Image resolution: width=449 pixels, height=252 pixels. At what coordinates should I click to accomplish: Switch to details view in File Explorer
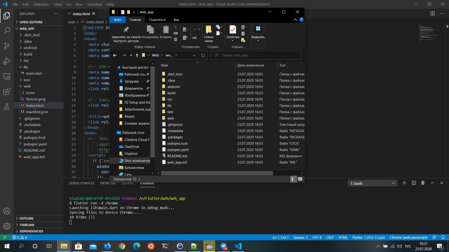pyautogui.click(x=293, y=179)
